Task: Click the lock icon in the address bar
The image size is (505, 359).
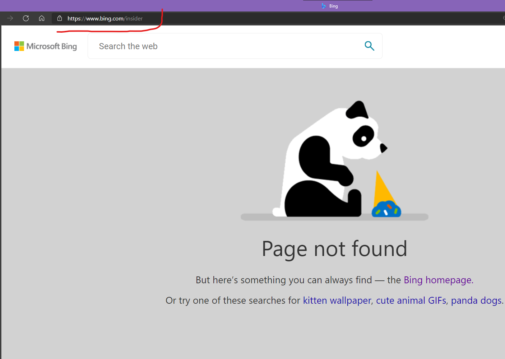Action: (x=60, y=18)
